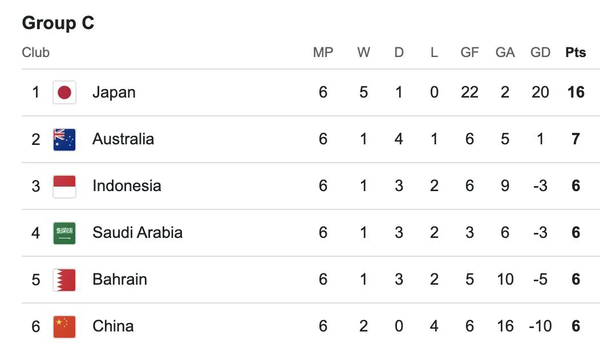Select the Indonesia team name
The image size is (600, 360).
[127, 186]
